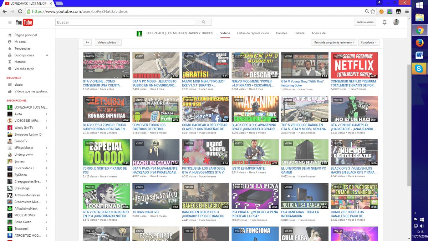428x241 pixels.
Task: Open Windy GirkTV subscription avatar
Action: click(10, 127)
